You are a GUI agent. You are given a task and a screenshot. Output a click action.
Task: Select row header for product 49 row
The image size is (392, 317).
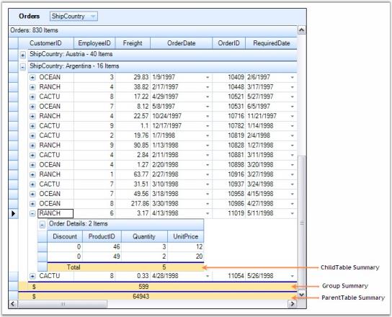pos(43,256)
